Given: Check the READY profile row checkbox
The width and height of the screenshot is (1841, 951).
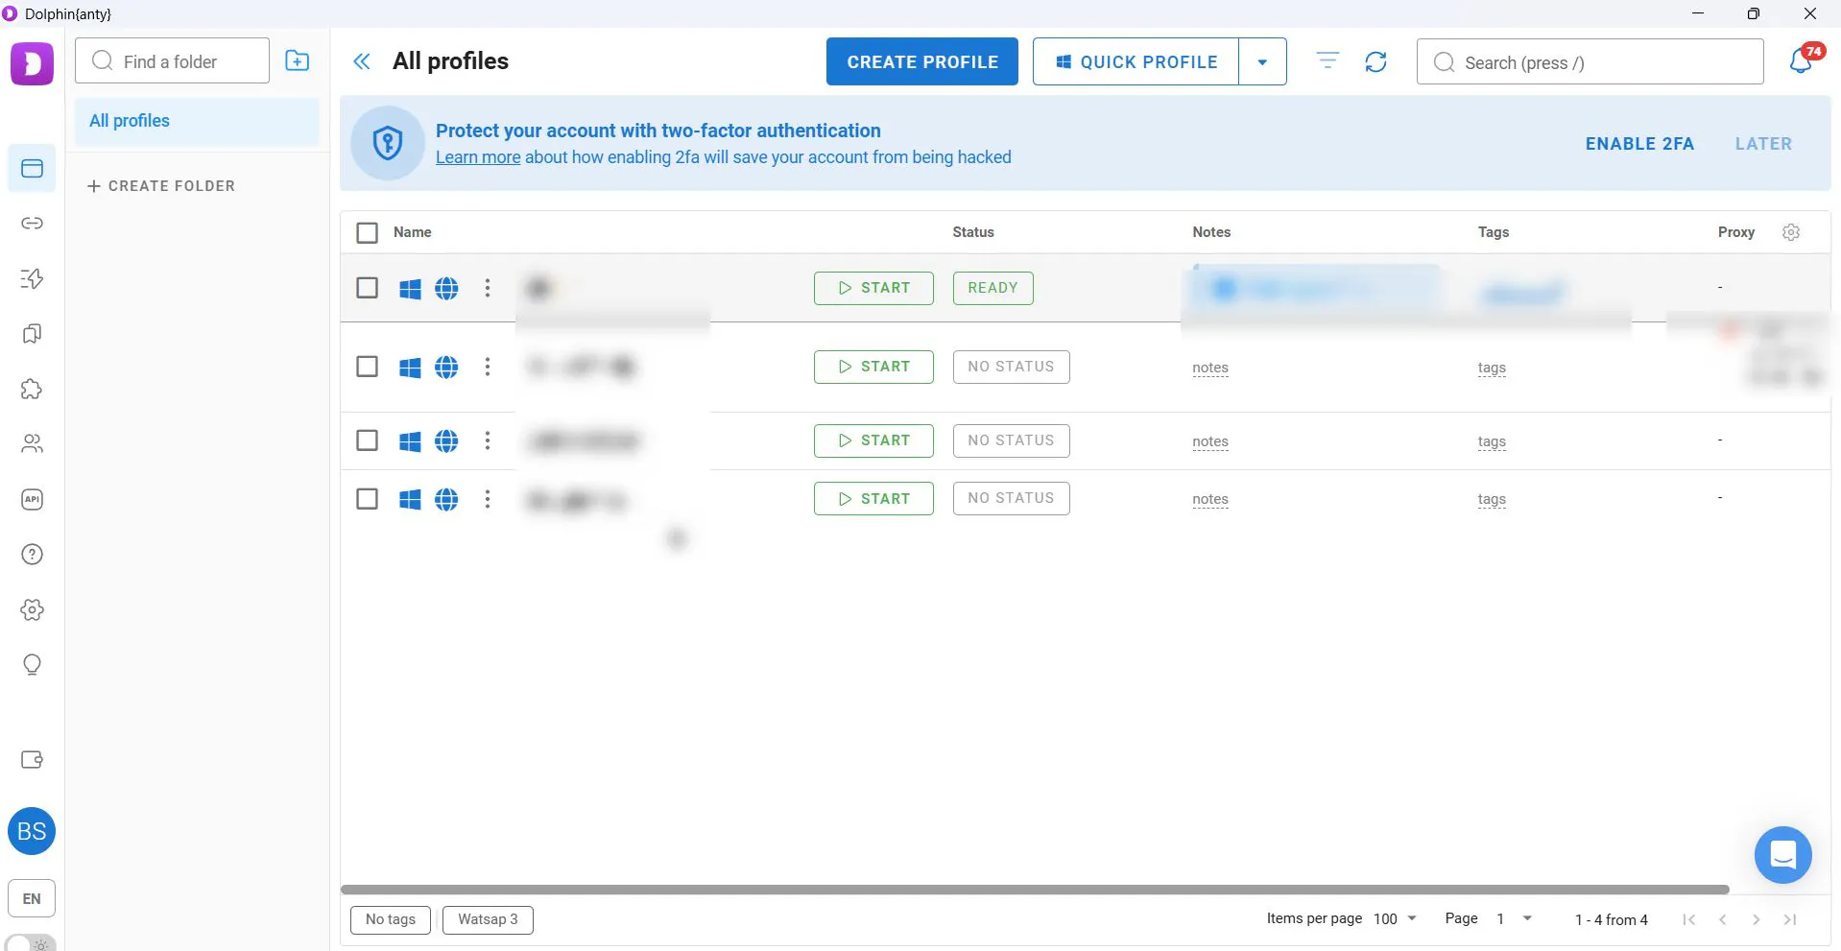Looking at the screenshot, I should point(367,288).
